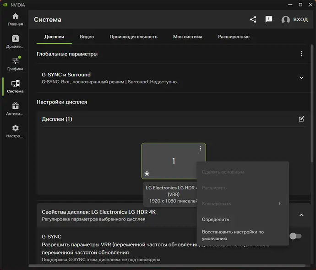Click the 1920 x 1080 пикселей text
Image resolution: width=316 pixels, height=270 pixels.
pos(173,201)
